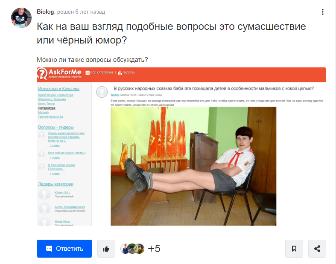View the avatars of users who liked
The image size is (336, 264).
coord(132,249)
